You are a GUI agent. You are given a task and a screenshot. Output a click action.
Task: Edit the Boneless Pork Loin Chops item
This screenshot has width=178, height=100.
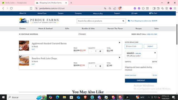pos(33,64)
